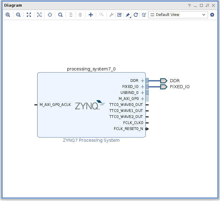Click the pin toolbar icon
This screenshot has width=220, height=201.
point(128,15)
